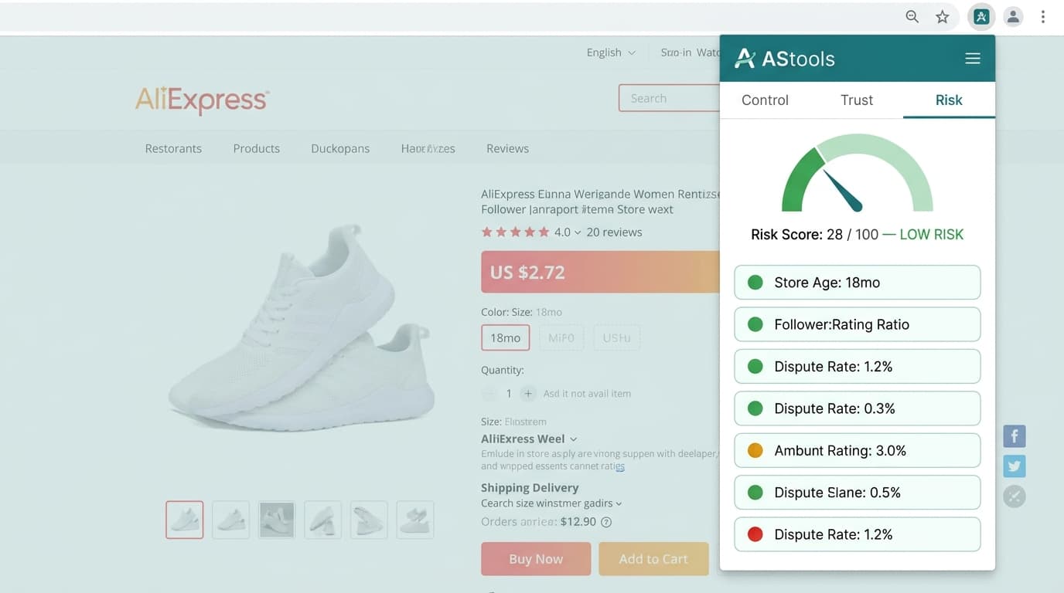This screenshot has height=593, width=1064.
Task: Share the product on Facebook
Action: [x=1015, y=436]
